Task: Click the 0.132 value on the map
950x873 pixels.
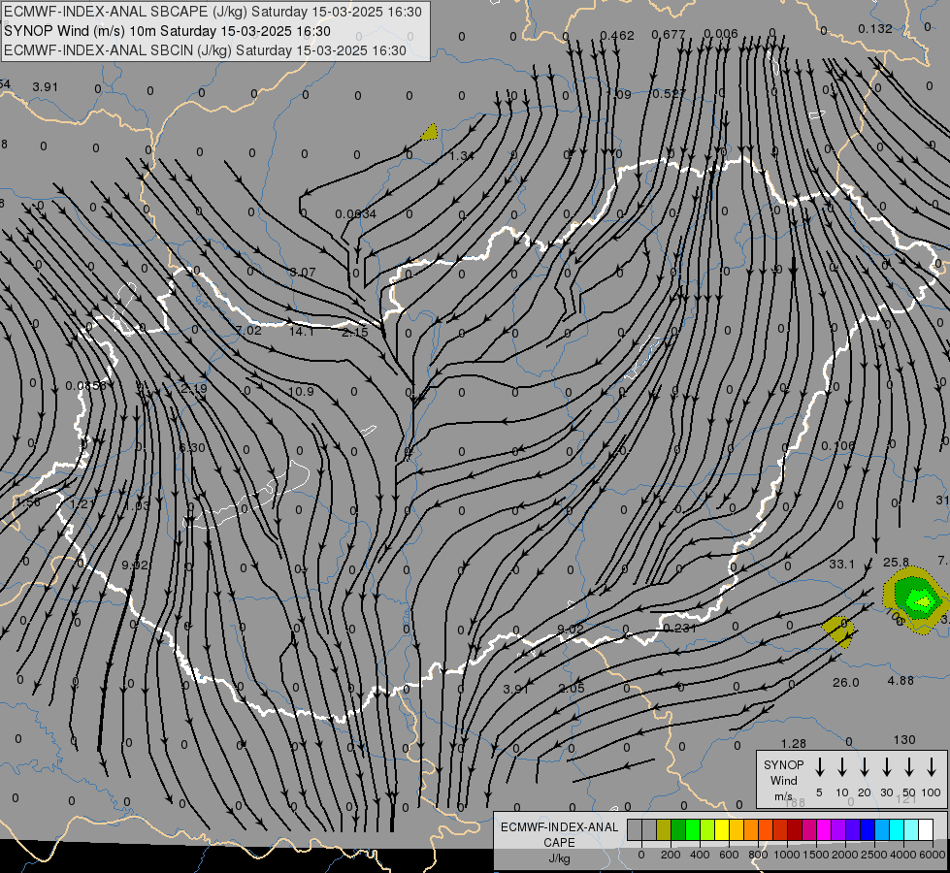Action: (875, 28)
